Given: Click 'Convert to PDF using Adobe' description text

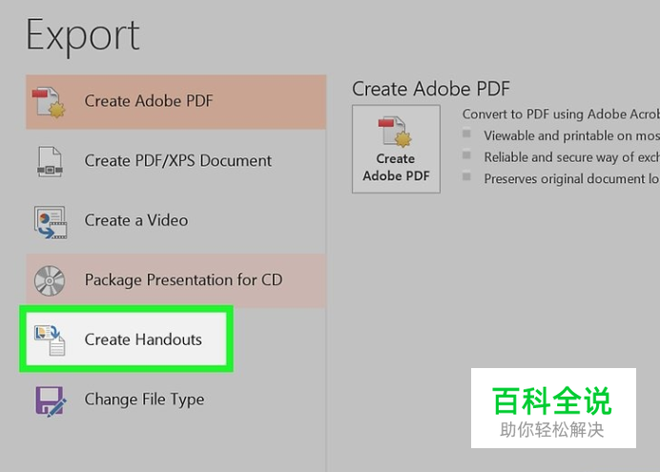Looking at the screenshot, I should point(561,114).
